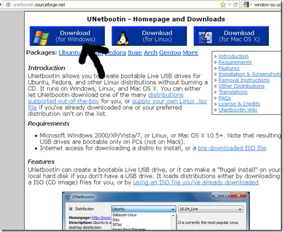The width and height of the screenshot is (283, 232).
Task: Open the Suse packages link
Action: coord(135,52)
